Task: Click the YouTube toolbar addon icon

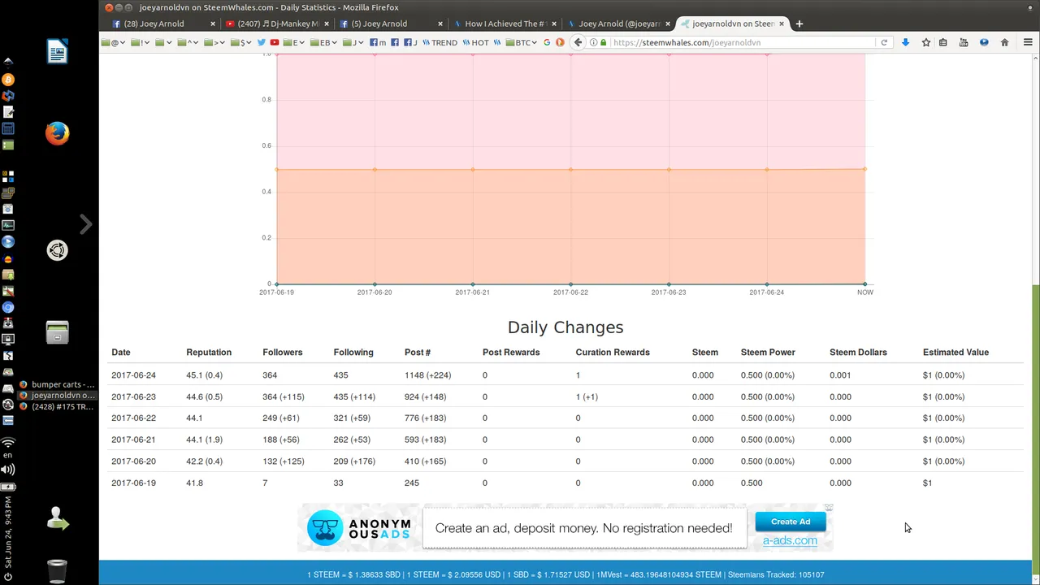Action: pyautogui.click(x=964, y=42)
